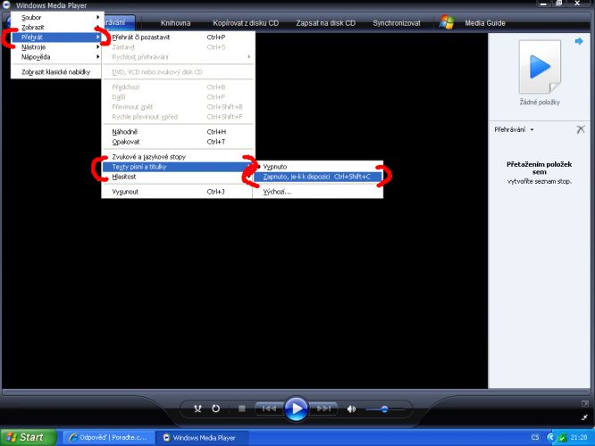
Task: Click the Stop playback button
Action: (x=242, y=409)
